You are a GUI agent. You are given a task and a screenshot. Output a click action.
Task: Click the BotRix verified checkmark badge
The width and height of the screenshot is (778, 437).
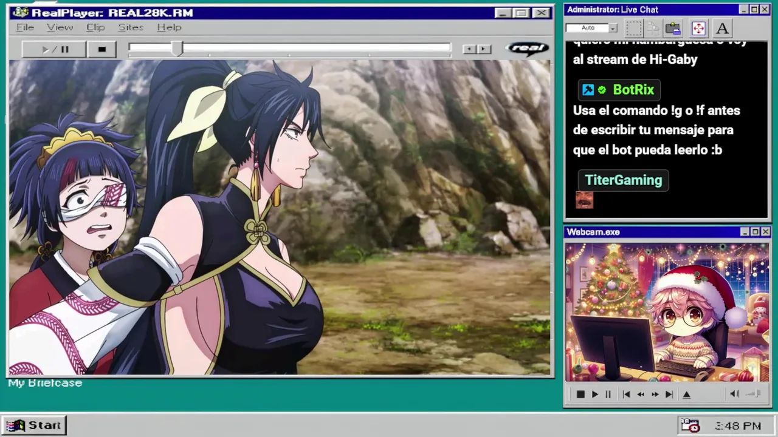click(x=602, y=90)
